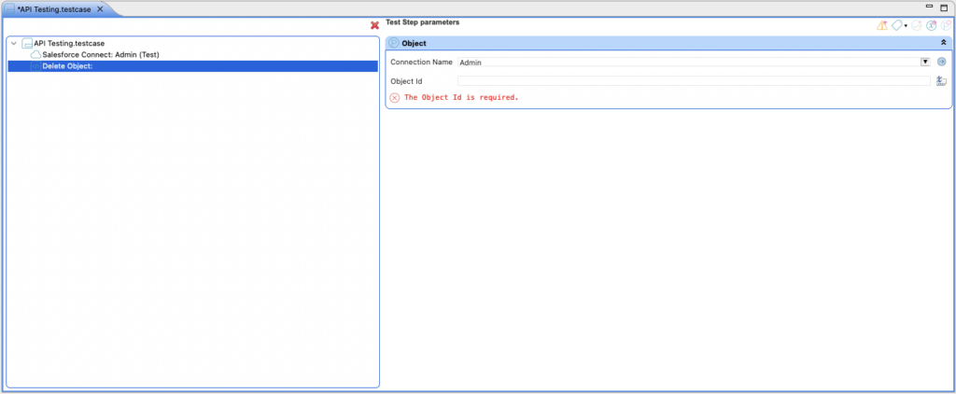The width and height of the screenshot is (956, 394).
Task: Switch to the *API Testing.testcase editor tab
Action: [54, 9]
